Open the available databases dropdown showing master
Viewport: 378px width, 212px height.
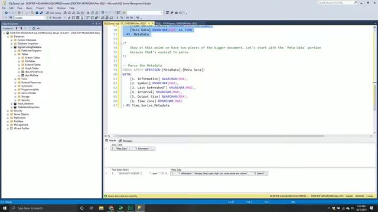coord(30,18)
